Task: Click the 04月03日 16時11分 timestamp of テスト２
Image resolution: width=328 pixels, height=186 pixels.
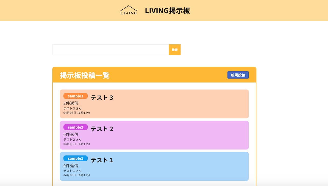Action: point(77,144)
